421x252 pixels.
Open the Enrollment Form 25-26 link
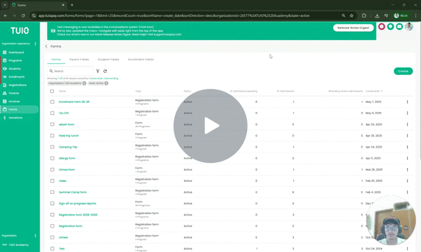click(x=74, y=101)
